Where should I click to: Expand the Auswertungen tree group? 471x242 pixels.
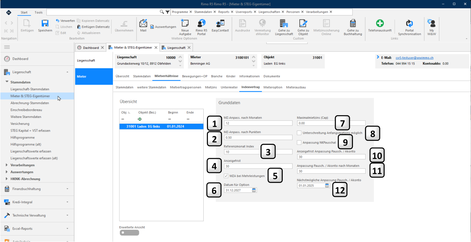7,172
